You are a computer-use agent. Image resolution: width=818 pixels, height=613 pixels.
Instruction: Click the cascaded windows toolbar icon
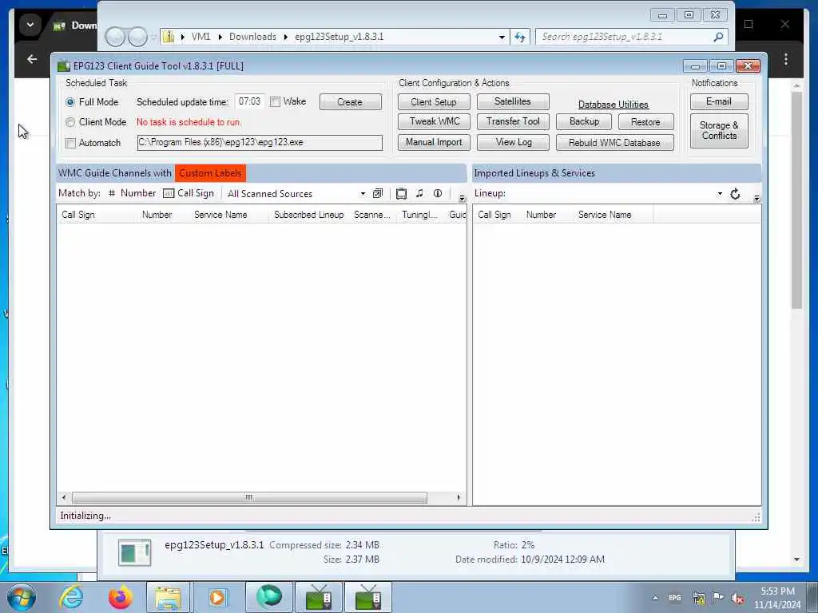click(x=378, y=193)
